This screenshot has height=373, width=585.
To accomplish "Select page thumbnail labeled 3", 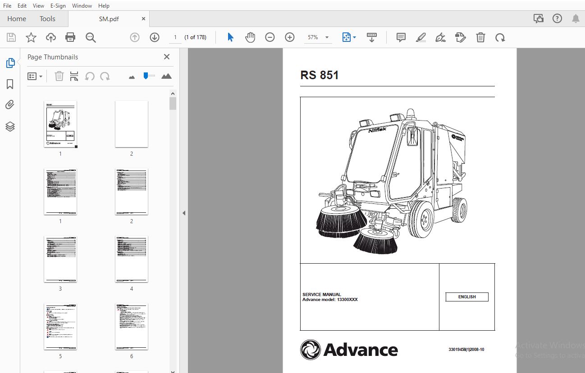I will pos(60,259).
